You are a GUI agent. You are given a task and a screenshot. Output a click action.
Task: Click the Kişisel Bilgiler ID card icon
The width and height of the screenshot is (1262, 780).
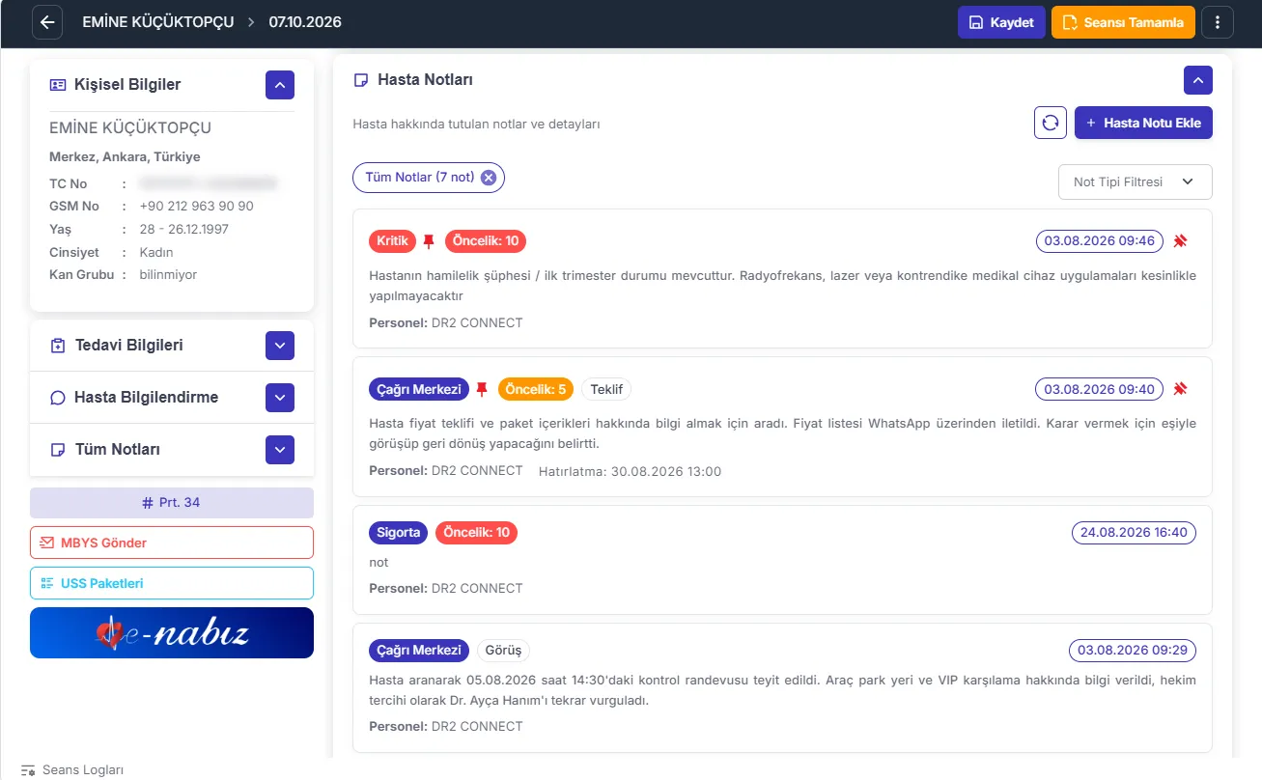(x=58, y=85)
